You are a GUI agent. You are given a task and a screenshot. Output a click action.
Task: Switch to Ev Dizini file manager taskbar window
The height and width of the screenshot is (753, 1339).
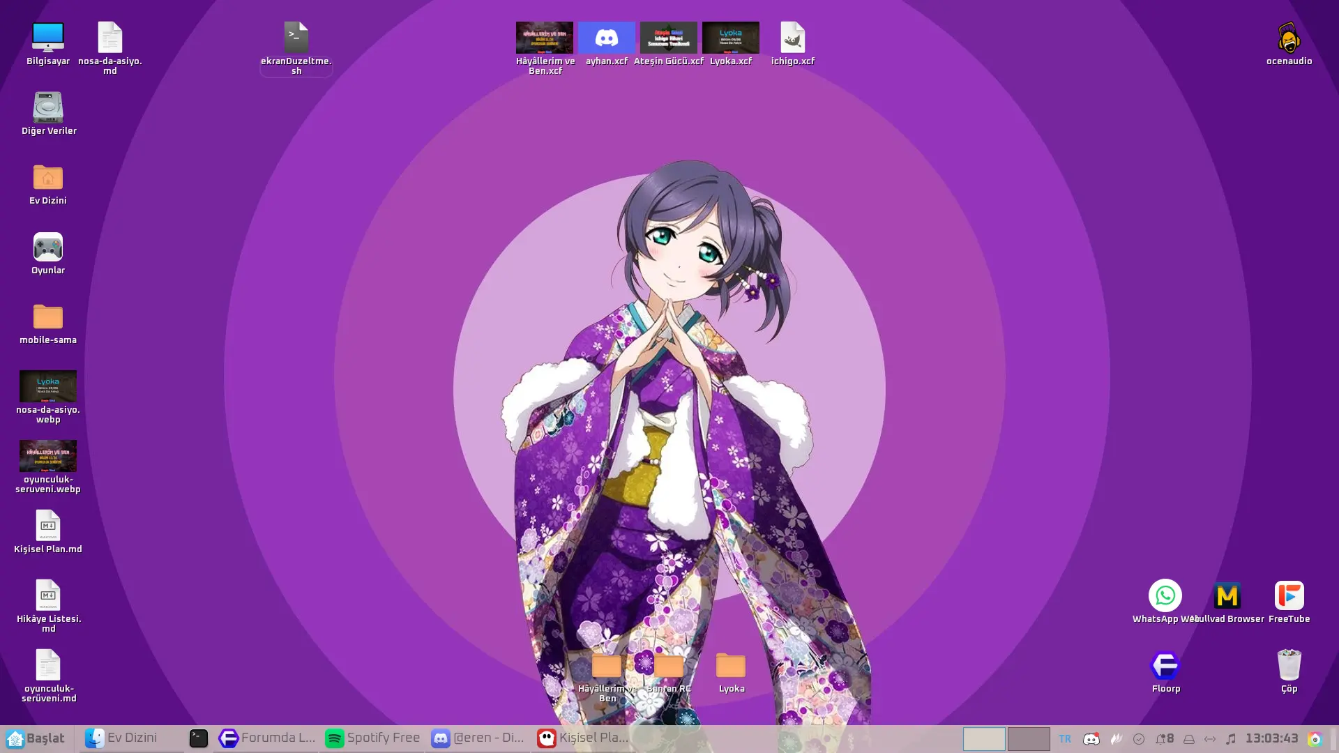pos(131,738)
